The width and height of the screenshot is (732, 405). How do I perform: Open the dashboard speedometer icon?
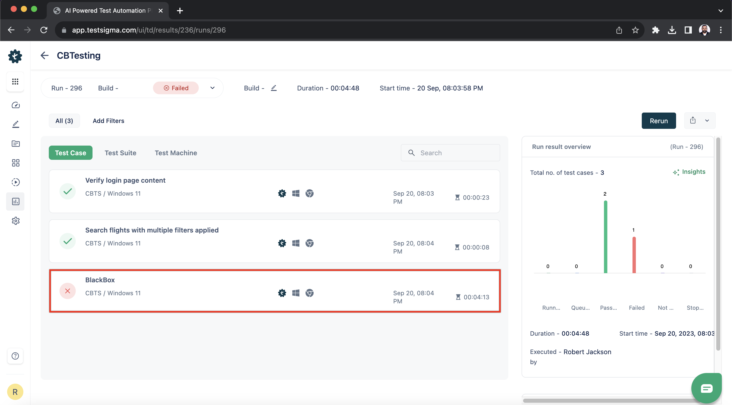click(x=16, y=105)
